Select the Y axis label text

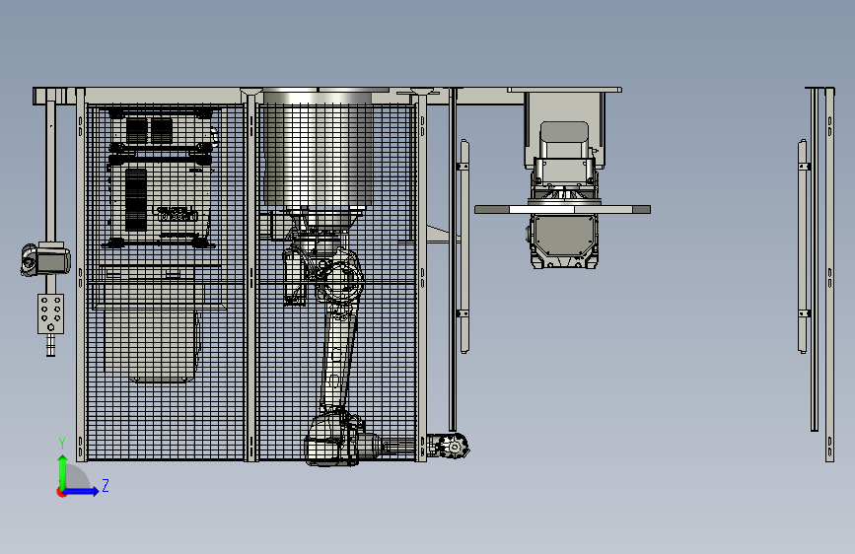pyautogui.click(x=62, y=443)
